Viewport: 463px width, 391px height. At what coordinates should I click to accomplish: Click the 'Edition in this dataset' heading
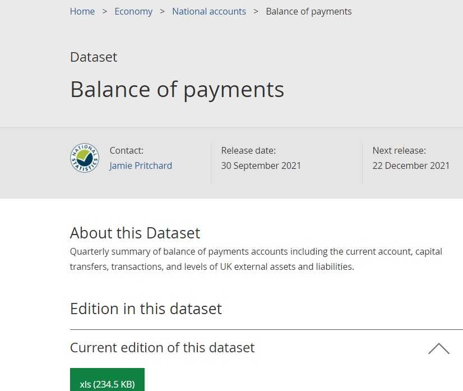146,309
